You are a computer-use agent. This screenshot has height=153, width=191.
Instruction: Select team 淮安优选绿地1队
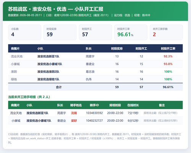48,79
